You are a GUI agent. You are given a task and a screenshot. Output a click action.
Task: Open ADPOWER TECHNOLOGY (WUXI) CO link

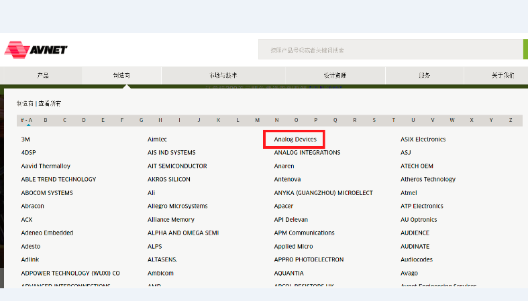(70, 273)
